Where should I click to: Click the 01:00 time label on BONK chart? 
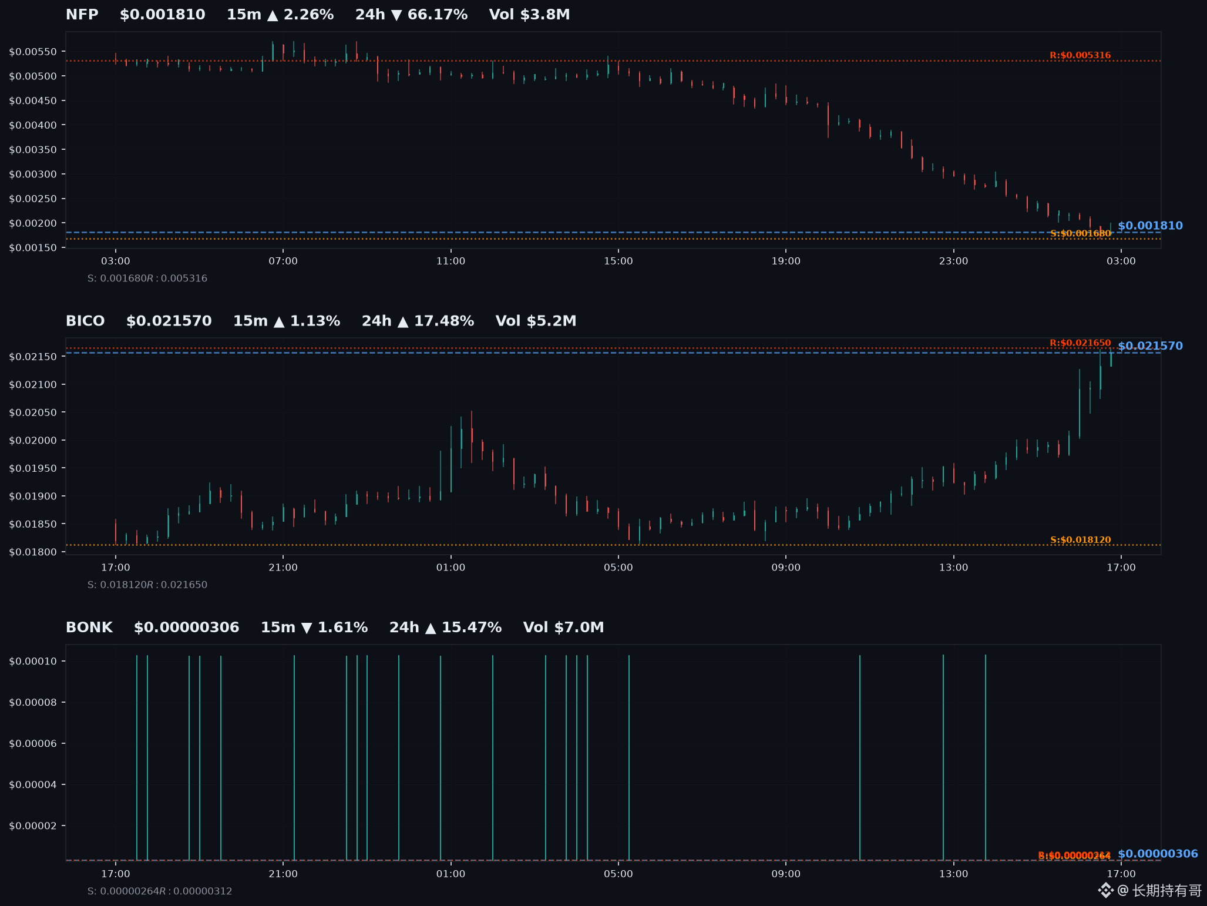(450, 874)
